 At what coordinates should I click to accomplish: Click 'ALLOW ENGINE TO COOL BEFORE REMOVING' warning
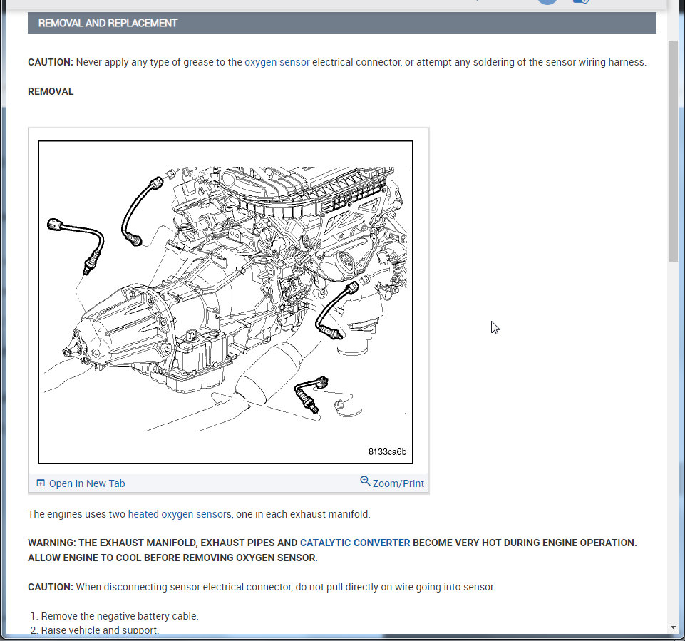[172, 558]
